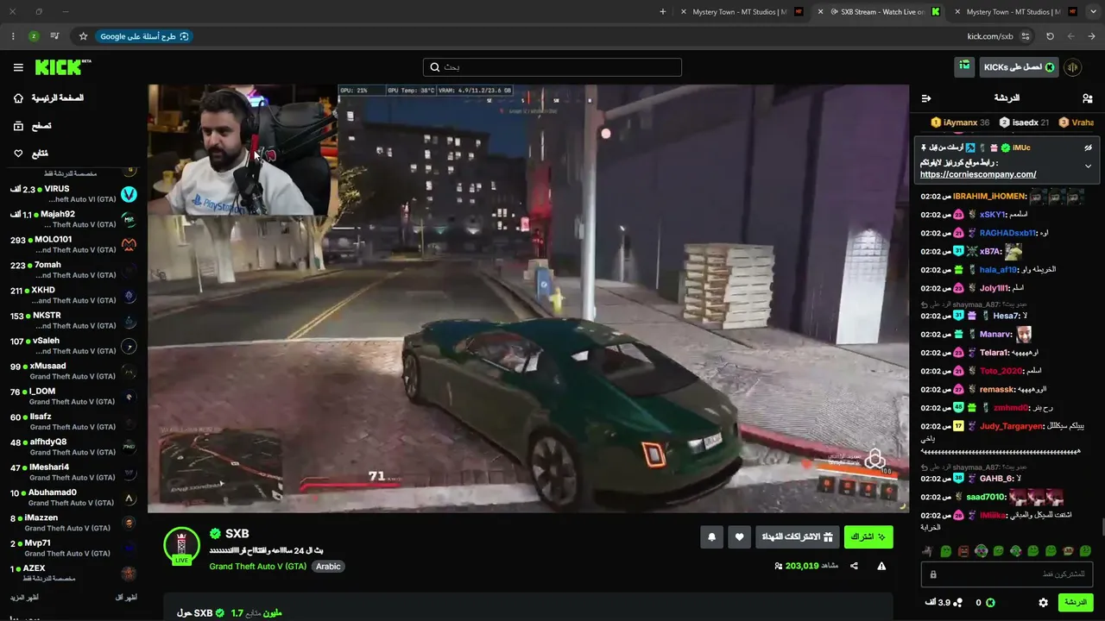Open chat settings gear icon
1105x621 pixels.
(x=1043, y=603)
